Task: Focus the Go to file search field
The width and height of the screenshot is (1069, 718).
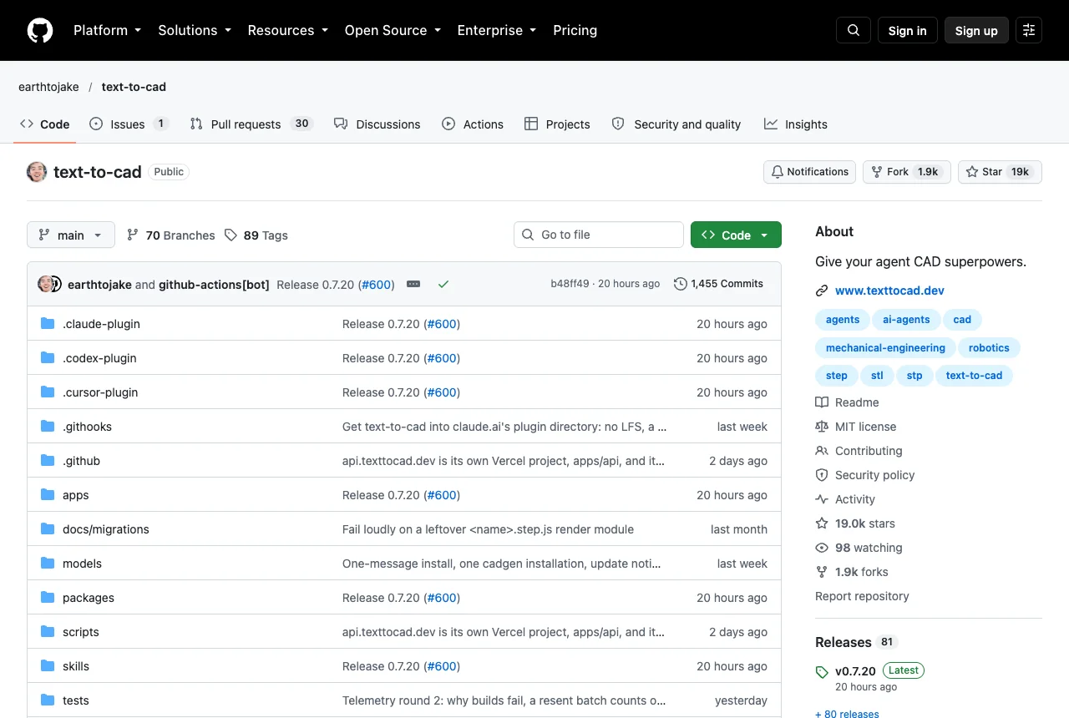Action: click(599, 235)
